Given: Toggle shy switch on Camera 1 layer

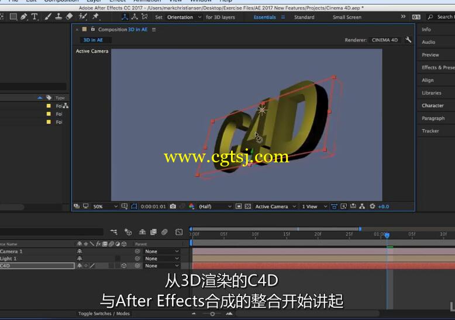Looking at the screenshot, I should pos(80,251).
